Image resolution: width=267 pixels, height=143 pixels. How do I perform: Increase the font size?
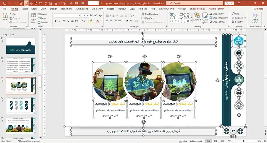pos(91,16)
